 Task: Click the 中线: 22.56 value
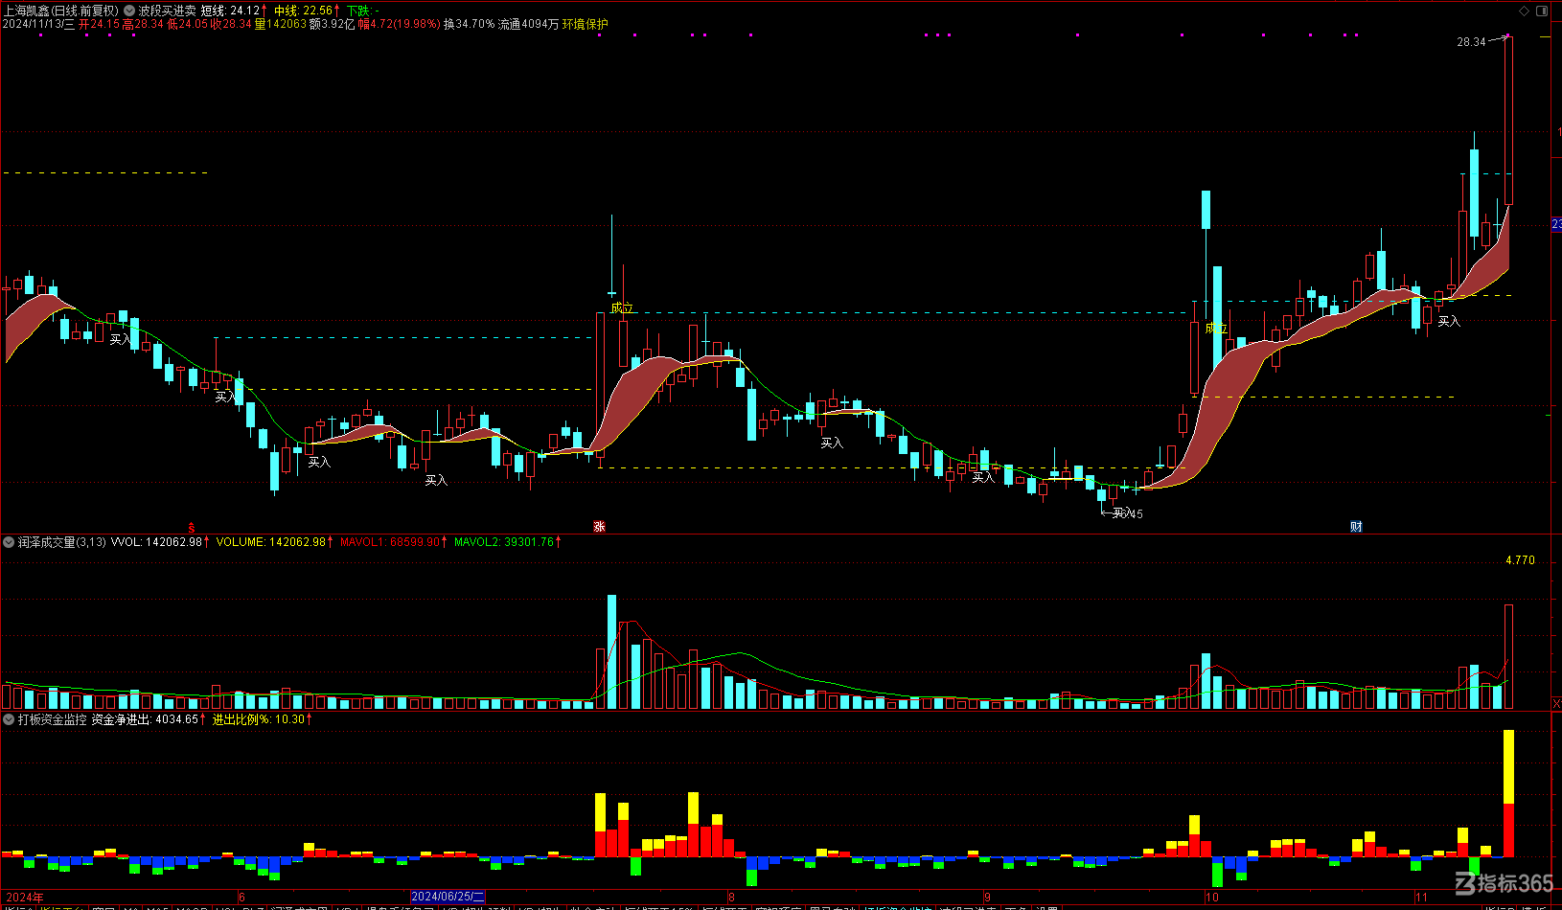[304, 11]
